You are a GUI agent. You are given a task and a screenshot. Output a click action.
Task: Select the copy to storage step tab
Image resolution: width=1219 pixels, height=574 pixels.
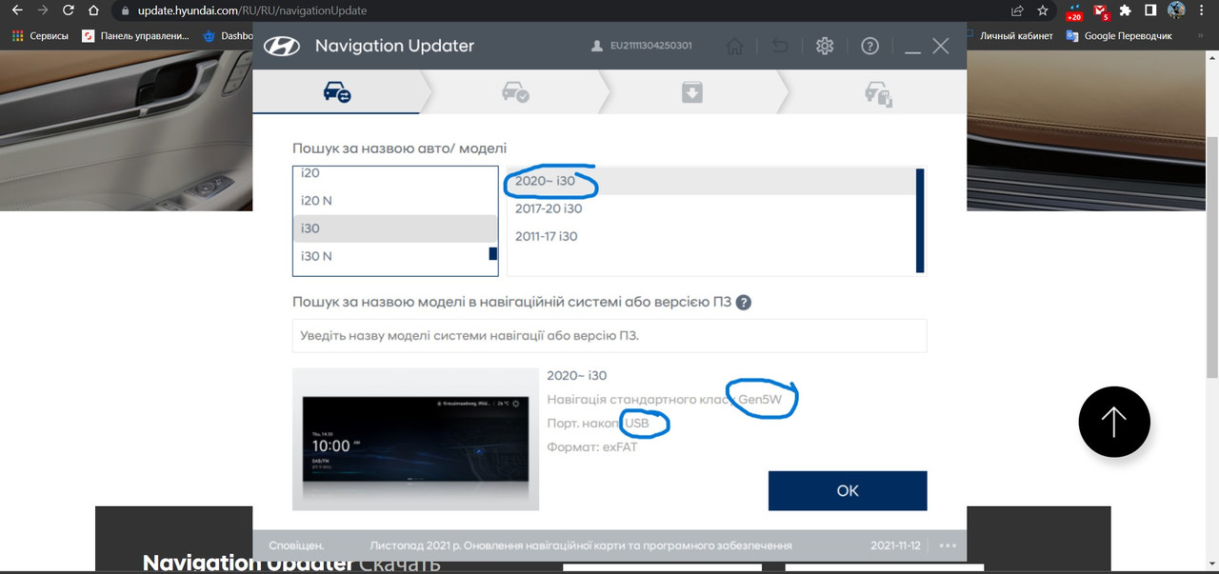point(876,92)
